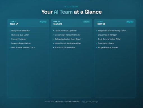This screenshot has width=143, height=108.
Task: Click Gemini in the footer line
Action: point(75,102)
